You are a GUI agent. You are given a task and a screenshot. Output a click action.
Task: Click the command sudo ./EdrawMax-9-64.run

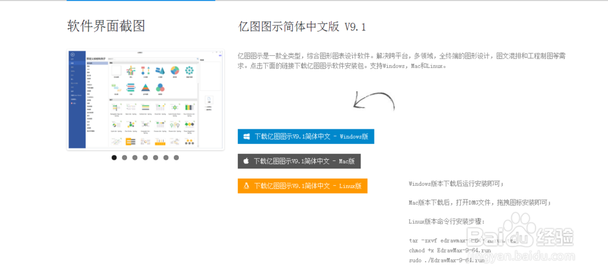[447, 261]
